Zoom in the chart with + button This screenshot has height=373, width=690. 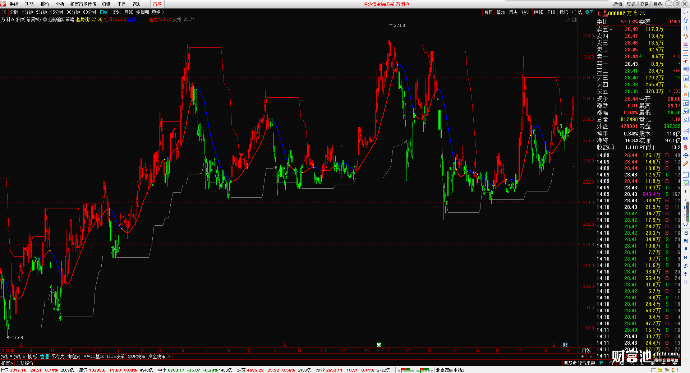pos(583,356)
